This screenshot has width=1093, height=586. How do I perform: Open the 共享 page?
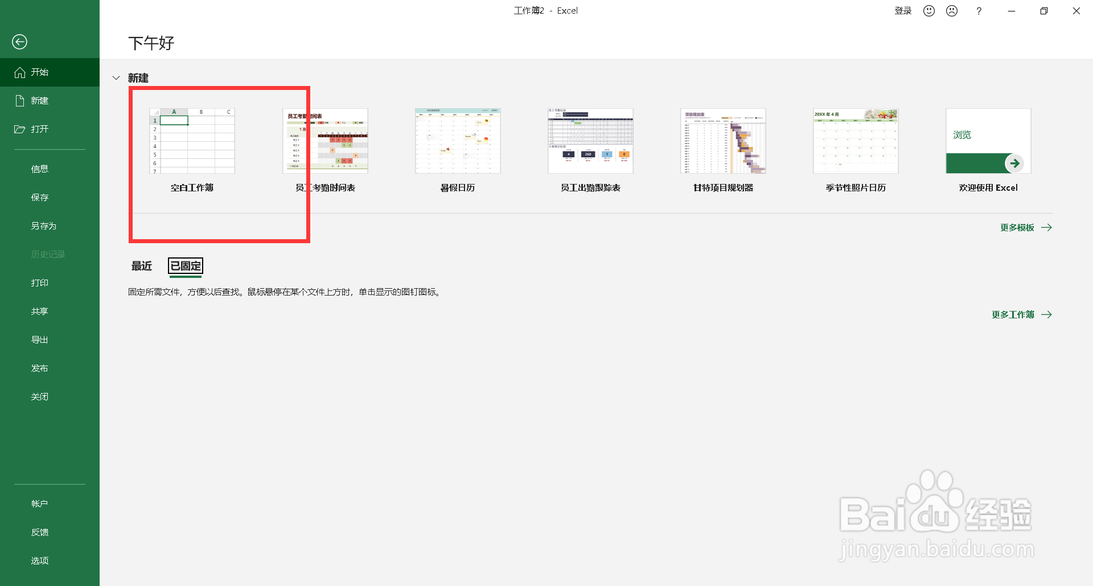(50, 312)
